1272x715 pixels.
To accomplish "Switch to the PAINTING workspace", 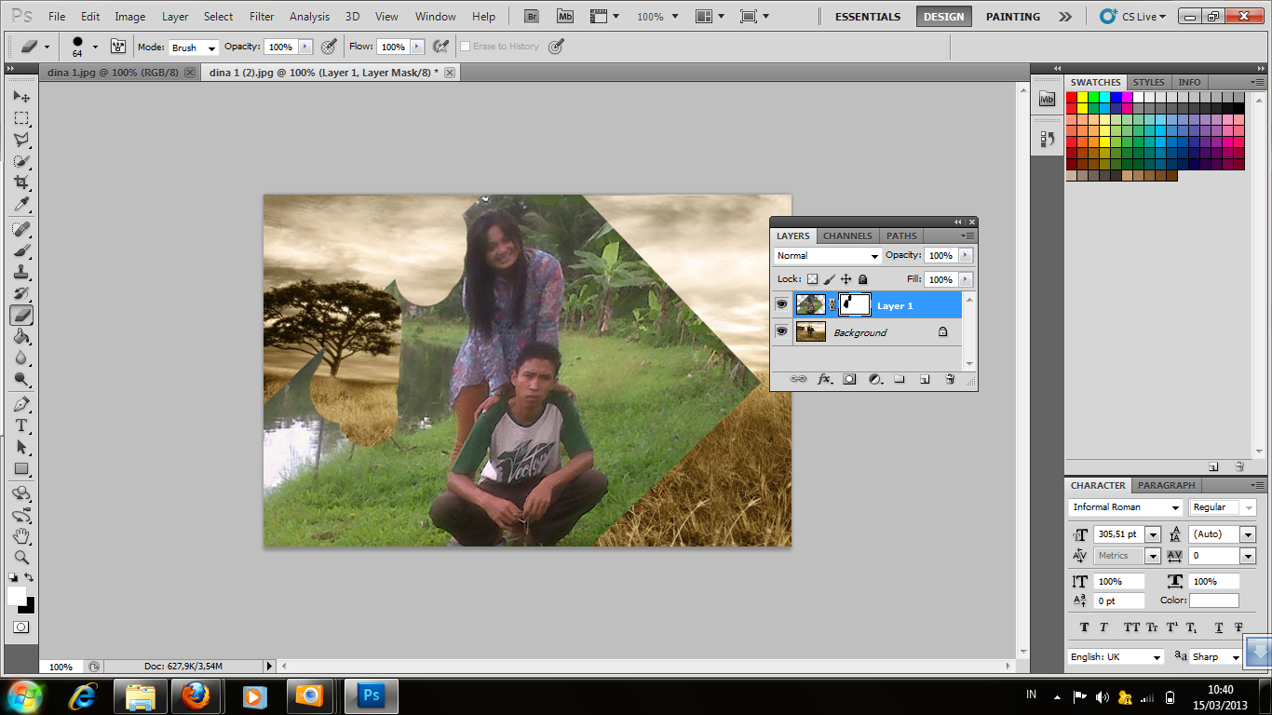I will [x=1011, y=16].
